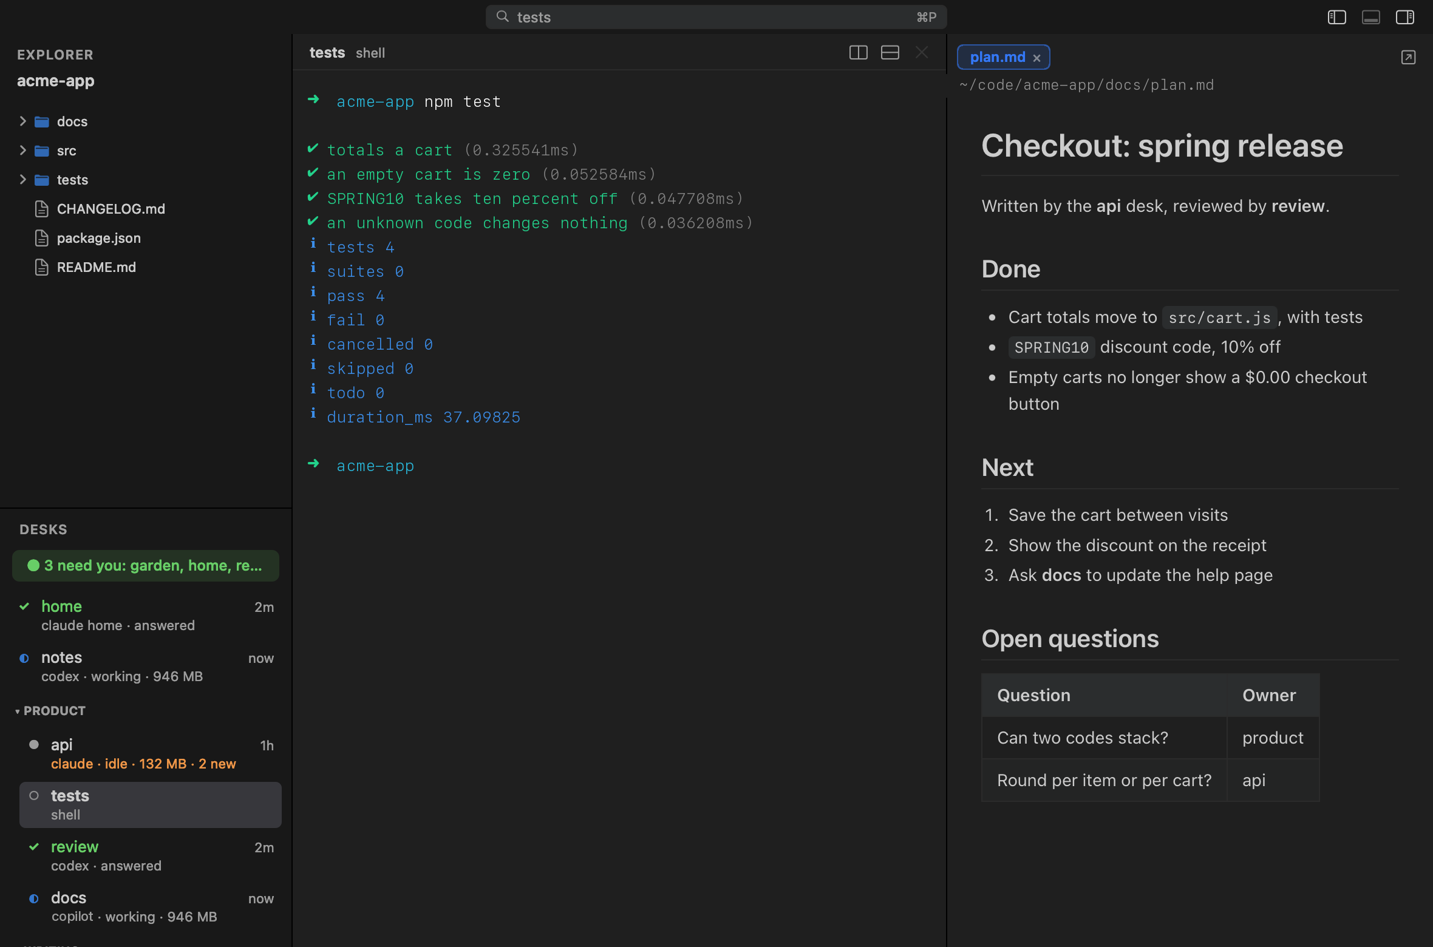The image size is (1433, 947).
Task: Open CHANGELOG.md file
Action: click(111, 209)
